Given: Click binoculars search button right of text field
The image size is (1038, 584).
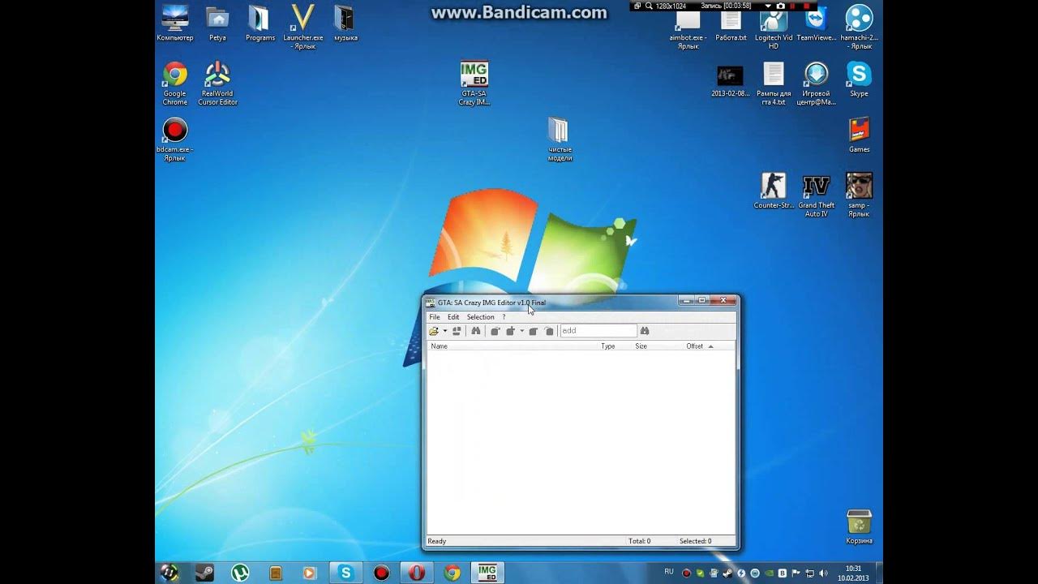Looking at the screenshot, I should [645, 331].
